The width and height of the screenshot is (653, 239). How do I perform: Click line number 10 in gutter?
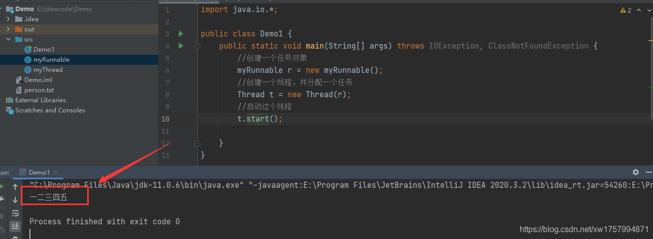click(165, 119)
